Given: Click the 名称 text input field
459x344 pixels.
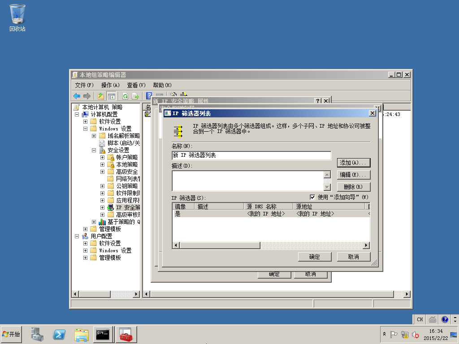Looking at the screenshot, I should pos(251,155).
